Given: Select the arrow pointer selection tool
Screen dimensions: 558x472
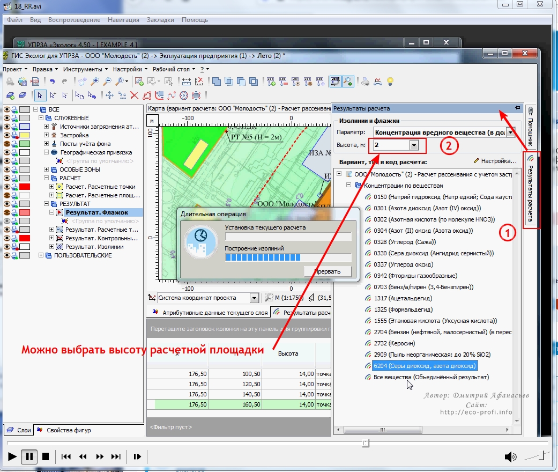Looking at the screenshot, I should 40,95.
